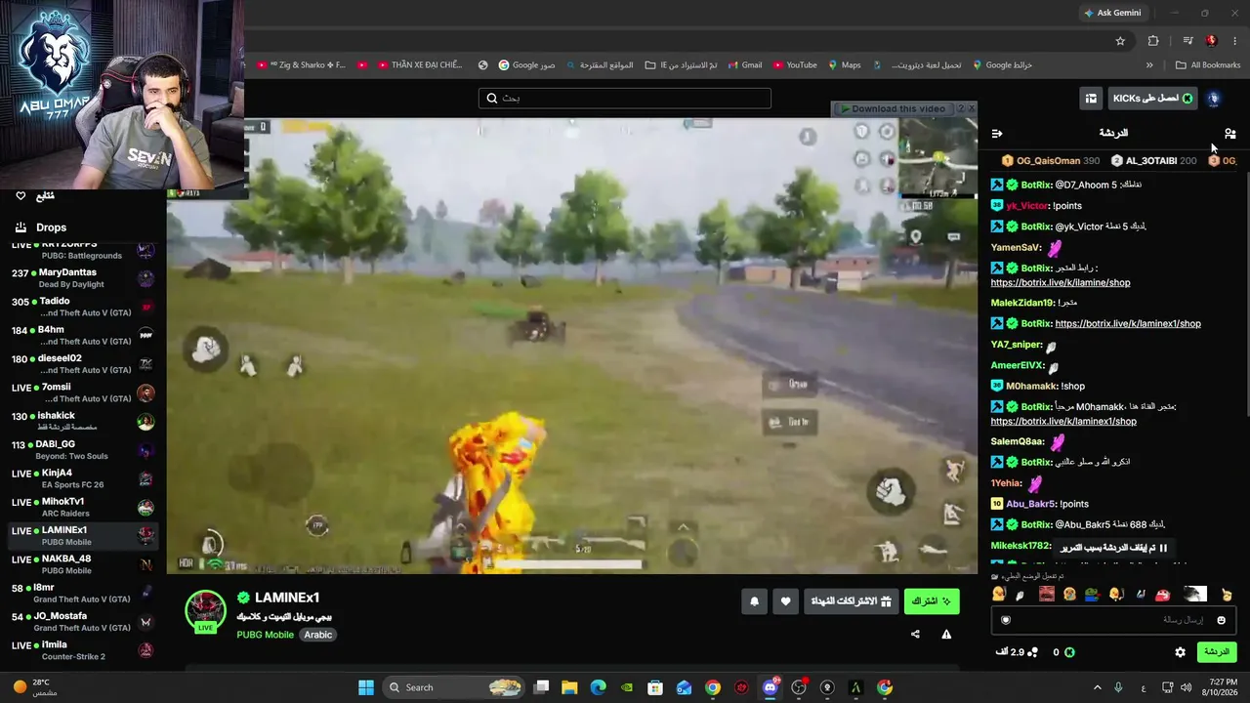
Task: Click Ask Gemini button
Action: (x=1112, y=13)
